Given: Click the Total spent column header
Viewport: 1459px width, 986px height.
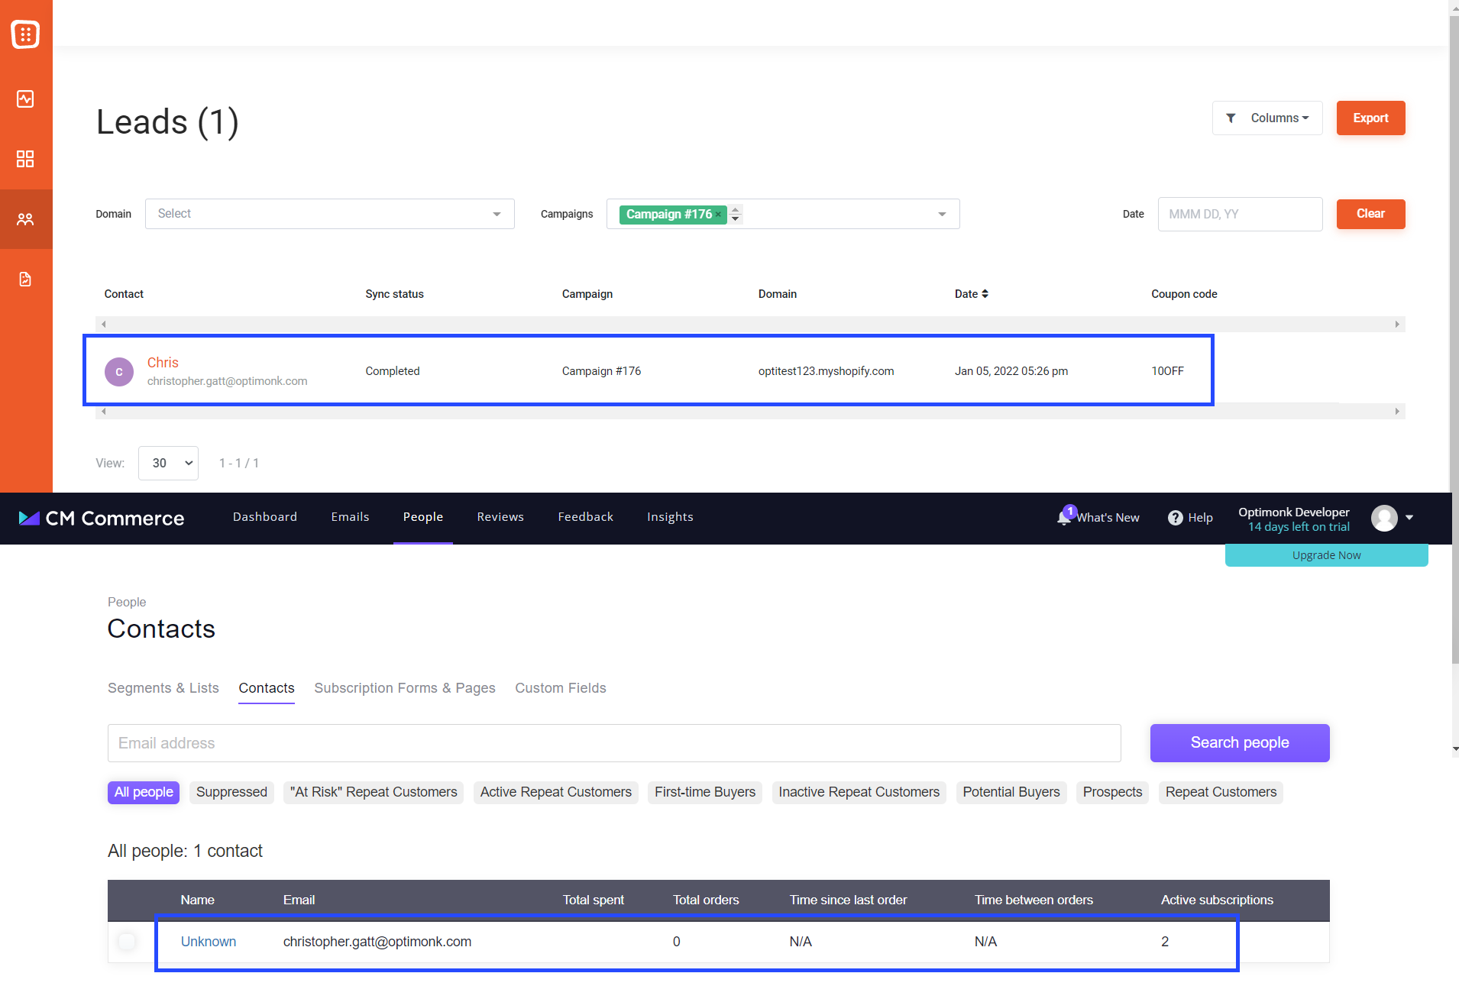Looking at the screenshot, I should point(593,900).
